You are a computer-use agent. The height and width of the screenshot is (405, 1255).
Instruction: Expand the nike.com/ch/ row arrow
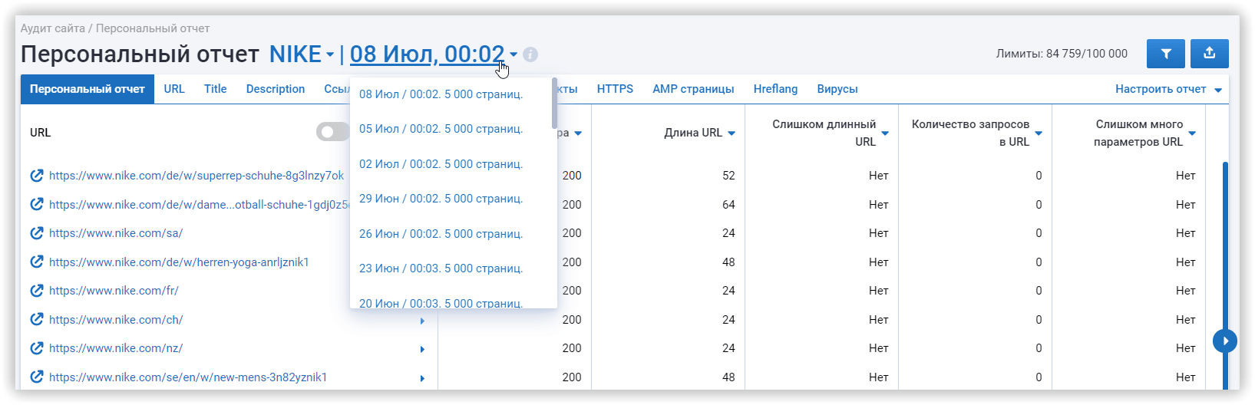click(x=422, y=321)
